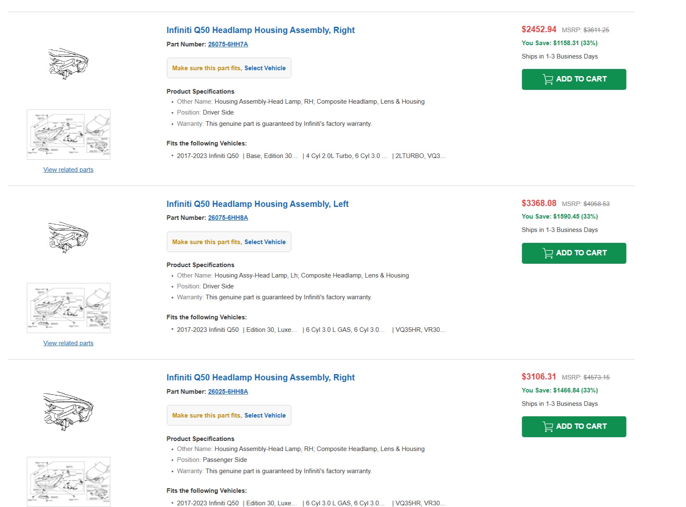
Task: Click Select Vehicle for the first part
Action: coord(265,68)
